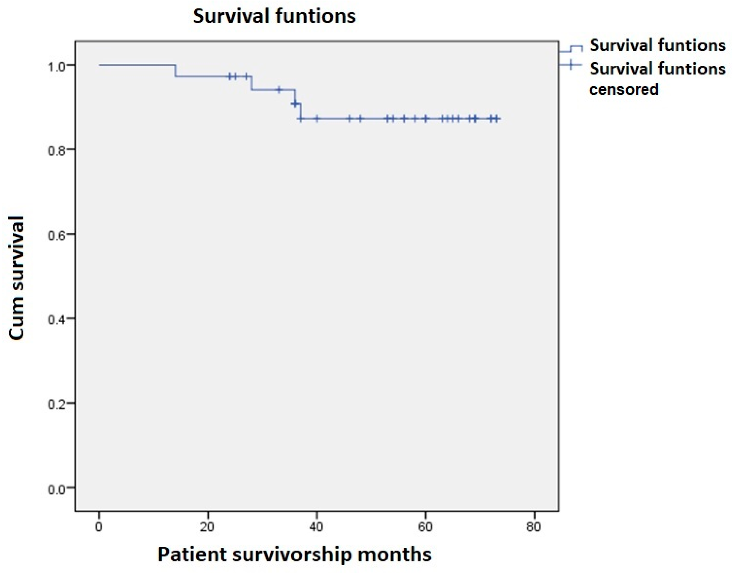Viewport: 733px width, 573px height.
Task: Click the censored cross marker legend icon
Action: tap(570, 65)
